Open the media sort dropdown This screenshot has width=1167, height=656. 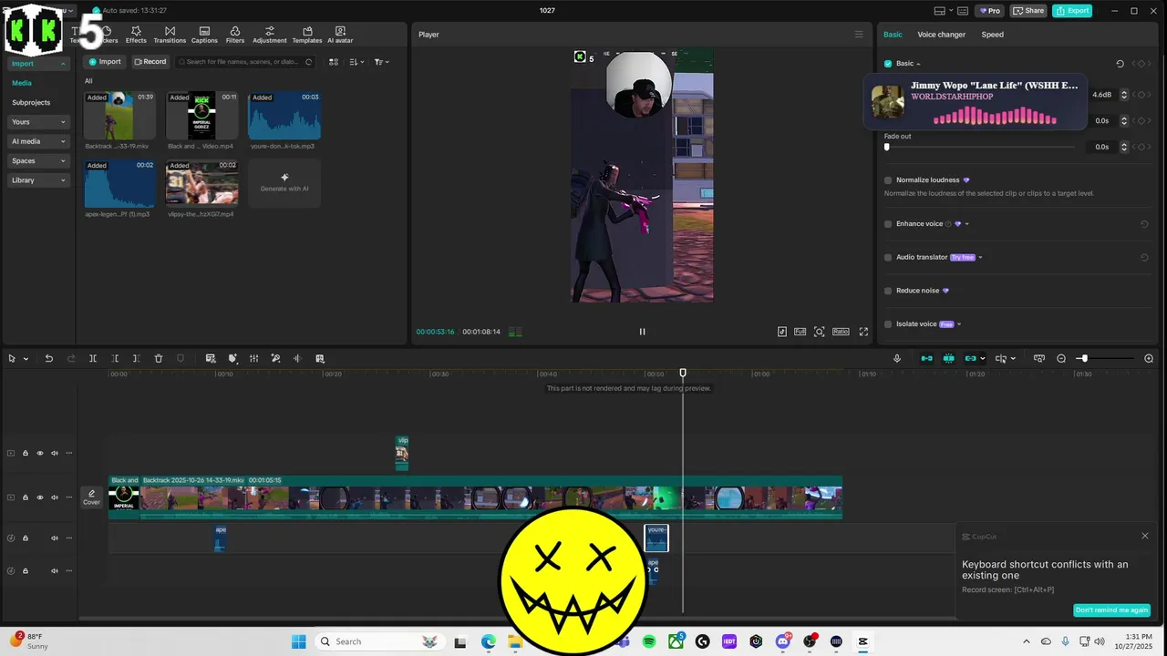pyautogui.click(x=356, y=62)
